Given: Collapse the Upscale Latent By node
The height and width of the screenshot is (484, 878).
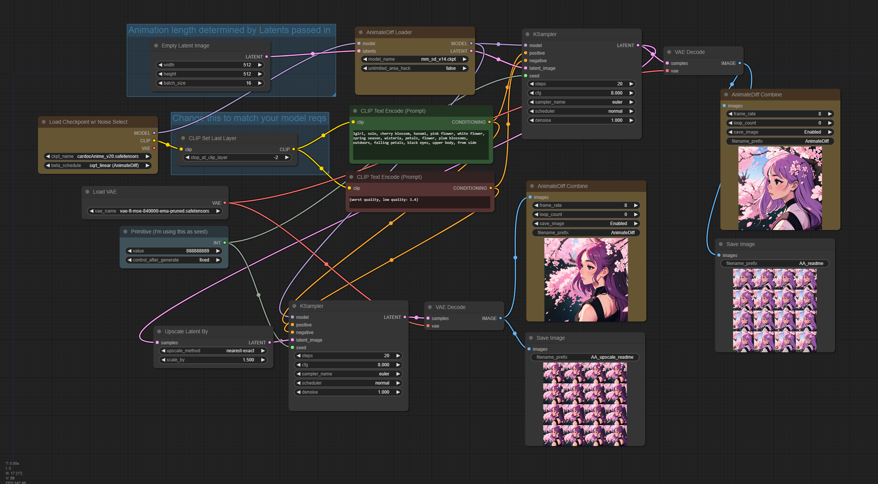Looking at the screenshot, I should tap(160, 331).
